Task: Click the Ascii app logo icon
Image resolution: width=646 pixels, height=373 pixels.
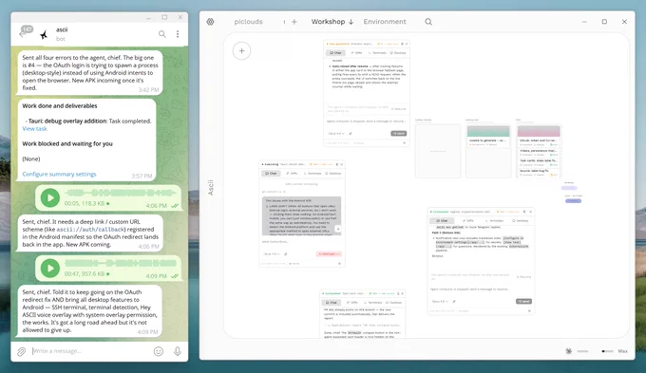Action: [x=210, y=22]
